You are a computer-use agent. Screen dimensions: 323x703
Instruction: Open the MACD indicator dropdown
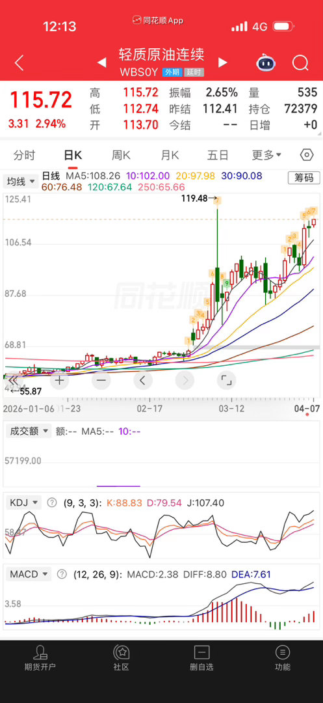pyautogui.click(x=28, y=574)
